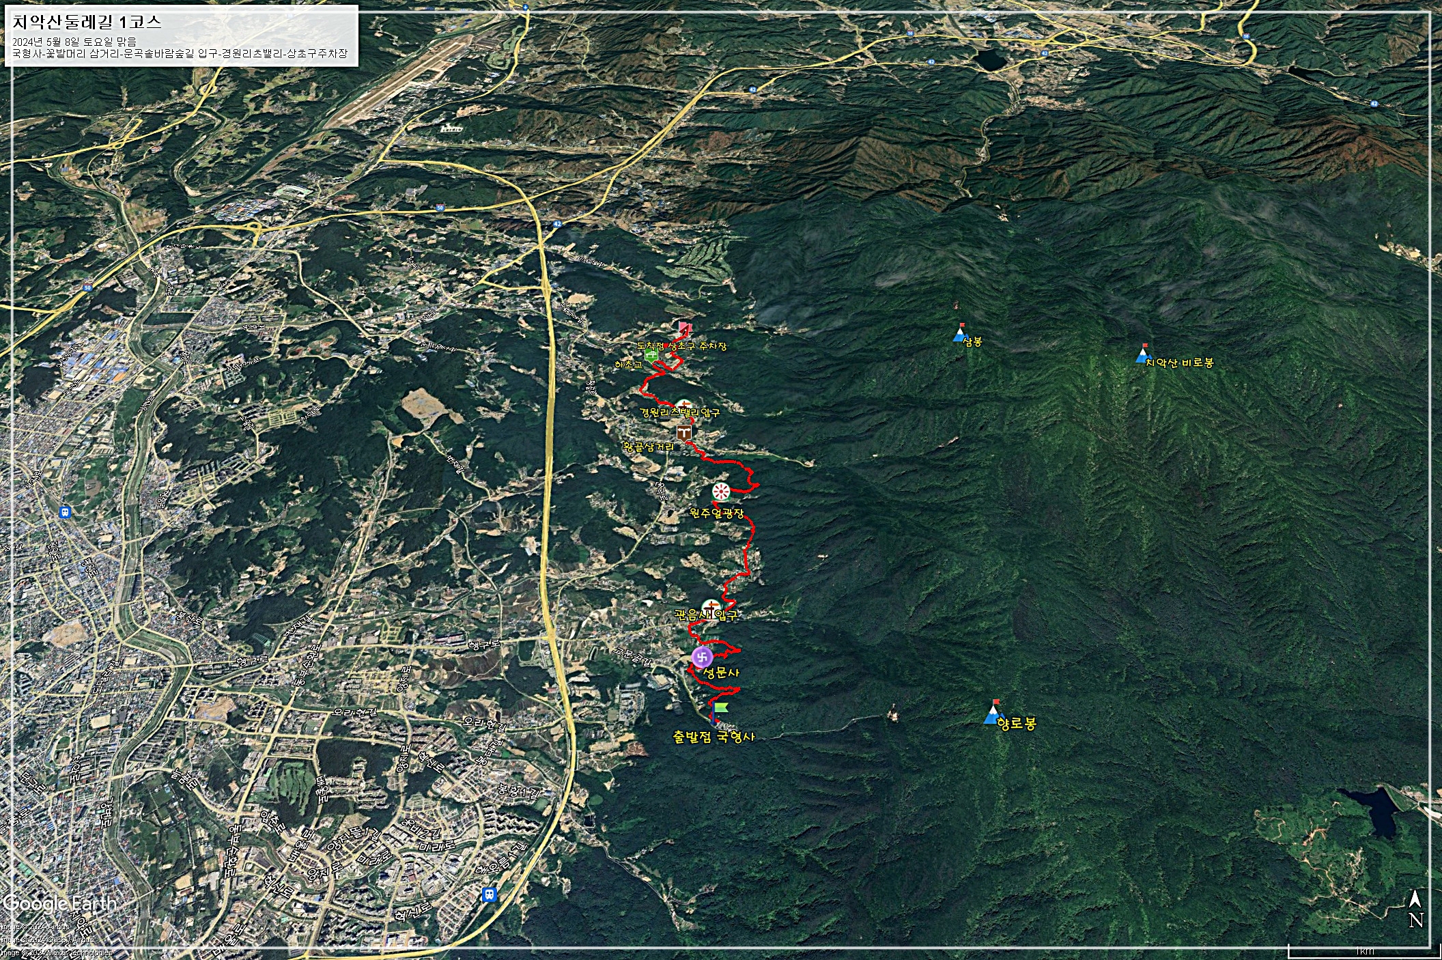1442x960 pixels.
Task: Select the signpost marker at 관음사 입구
Action: [711, 606]
